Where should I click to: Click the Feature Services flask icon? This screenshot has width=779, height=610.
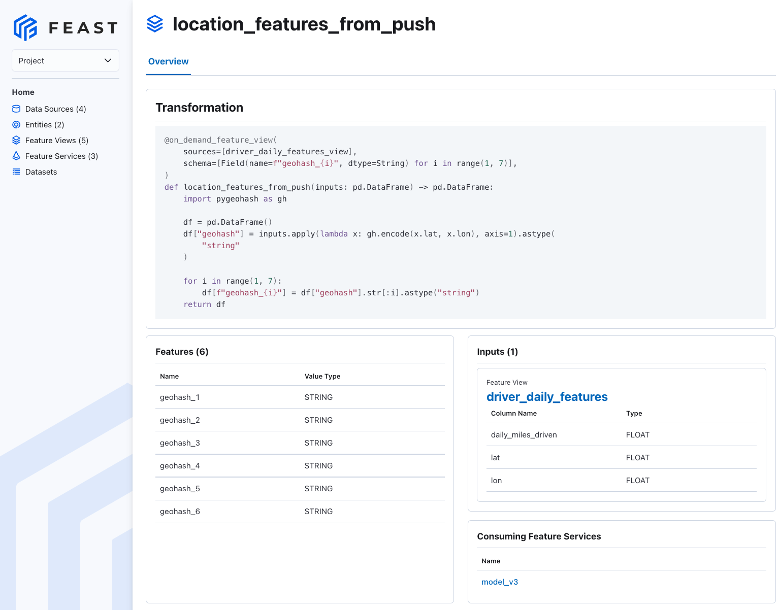pyautogui.click(x=16, y=156)
